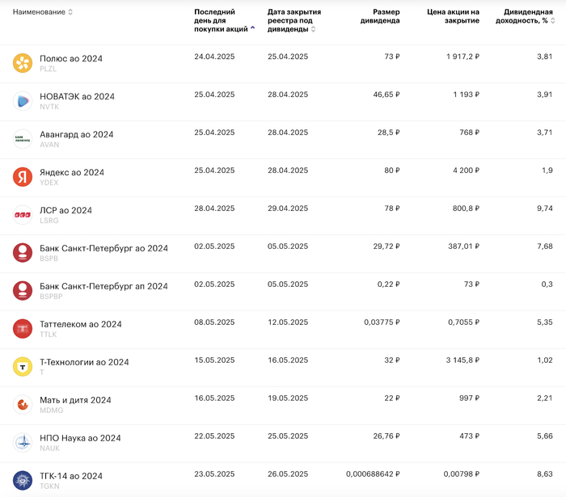Click the red Яндекс logo icon
Image resolution: width=566 pixels, height=497 pixels.
(x=23, y=177)
